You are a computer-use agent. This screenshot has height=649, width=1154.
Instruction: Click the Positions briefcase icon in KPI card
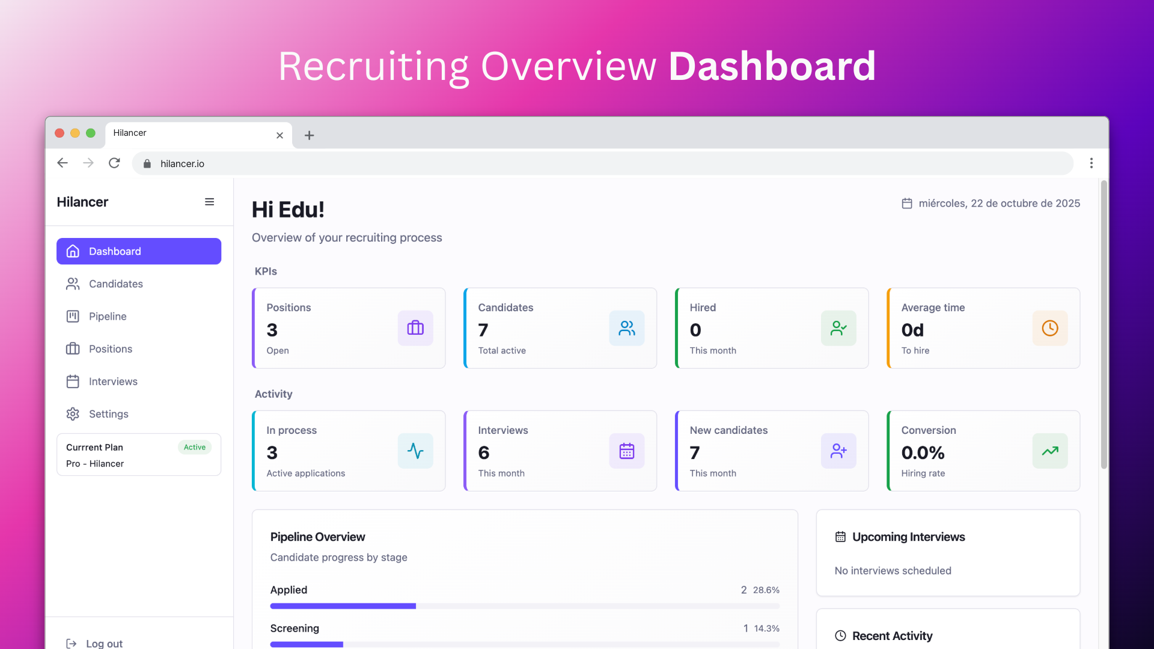[x=415, y=328]
